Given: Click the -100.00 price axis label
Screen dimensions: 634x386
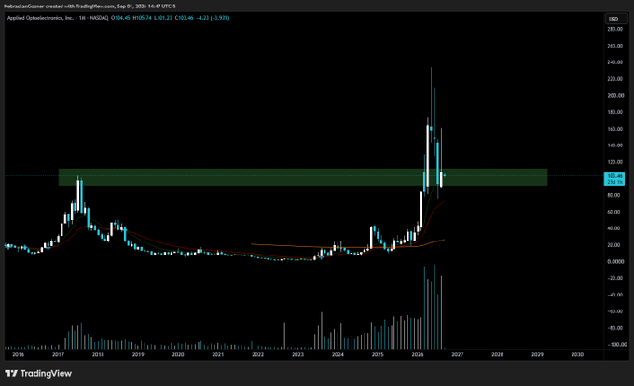Looking at the screenshot, I should (615, 345).
